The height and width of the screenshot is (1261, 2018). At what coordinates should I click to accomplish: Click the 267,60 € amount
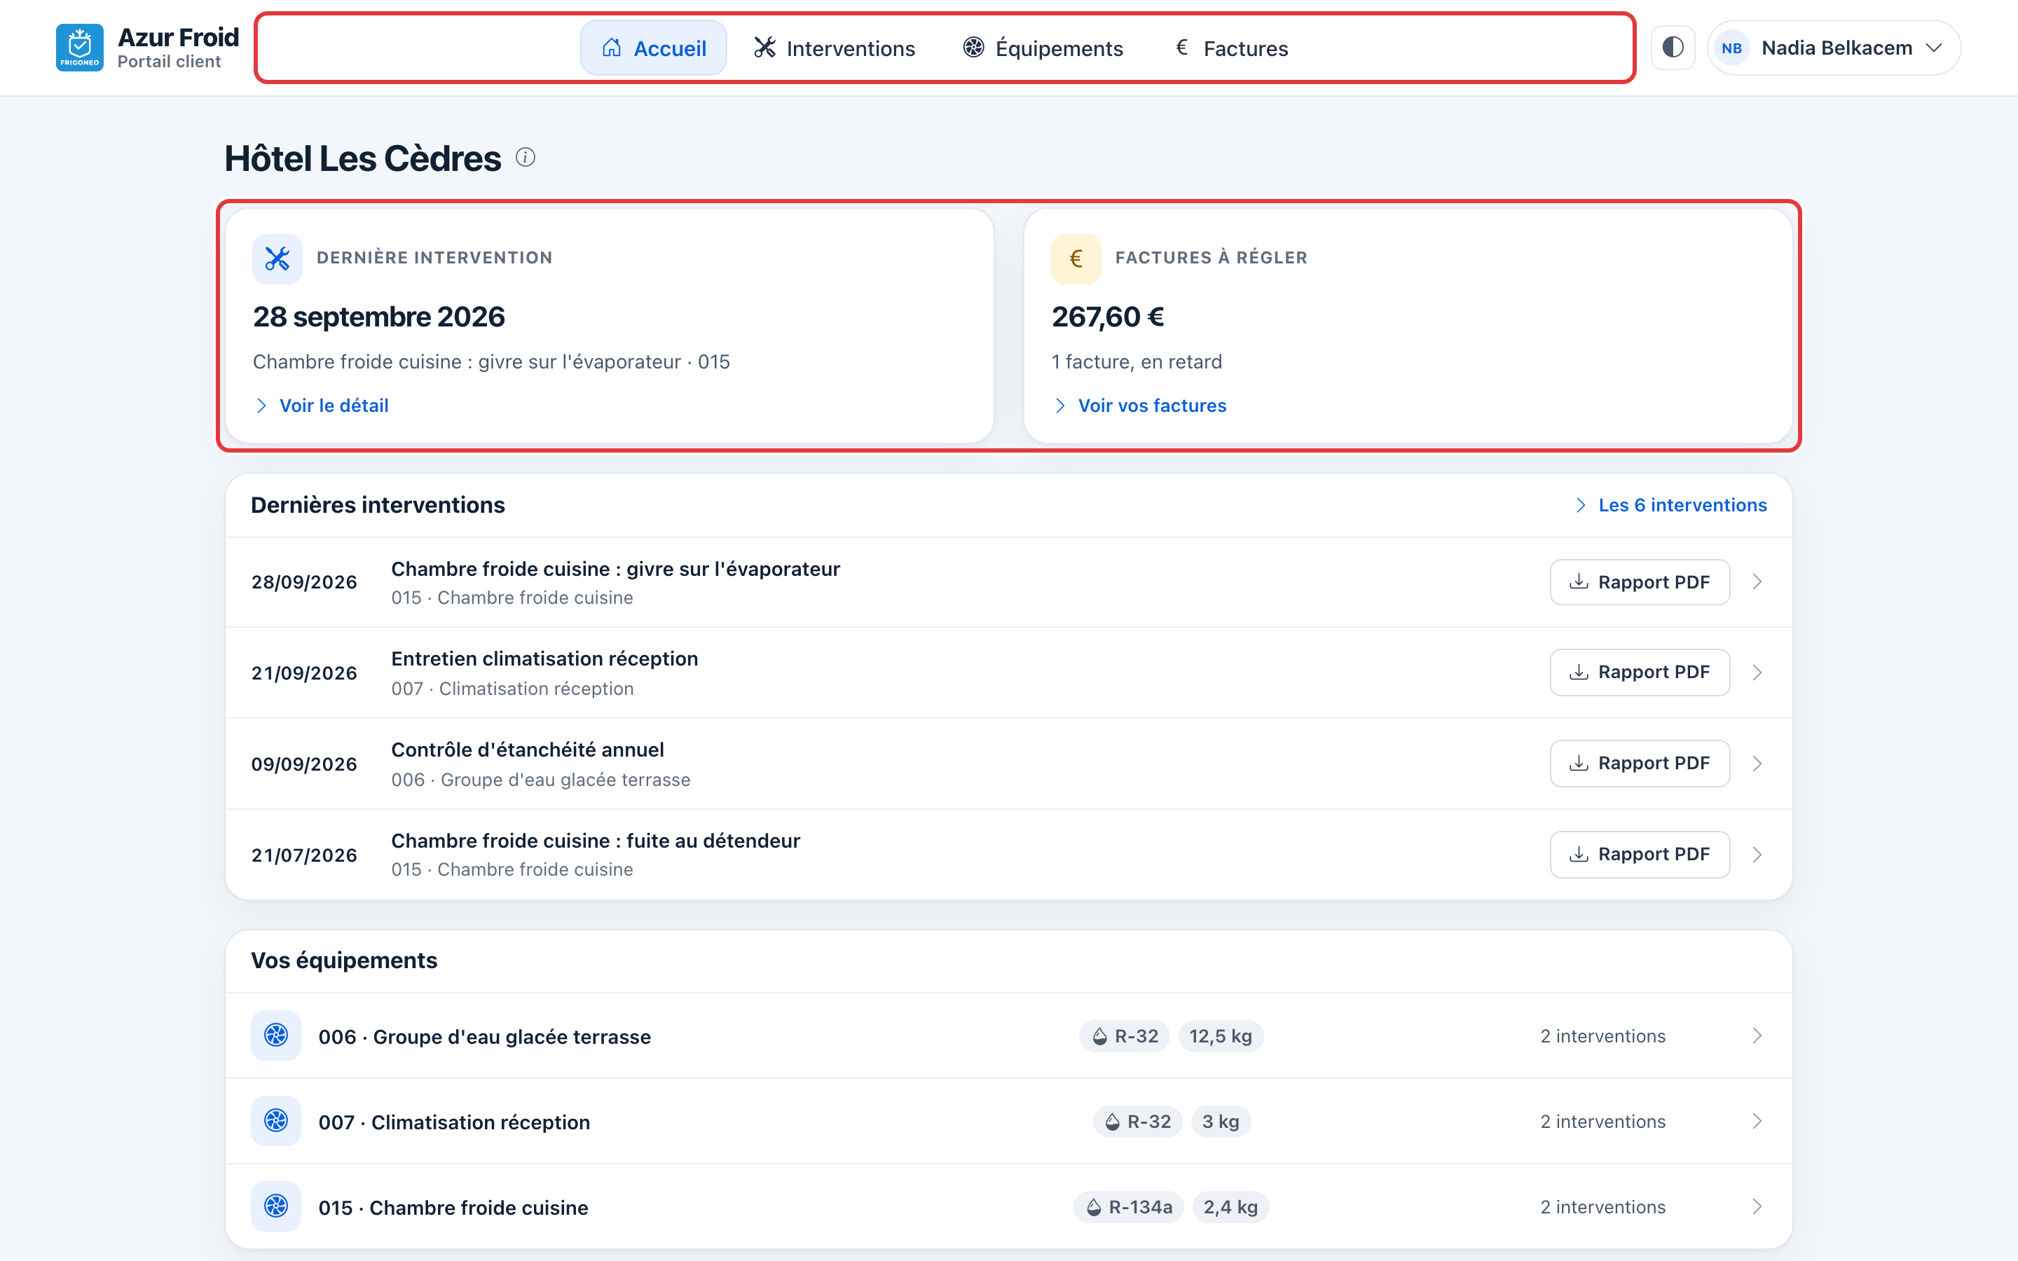pyautogui.click(x=1108, y=317)
